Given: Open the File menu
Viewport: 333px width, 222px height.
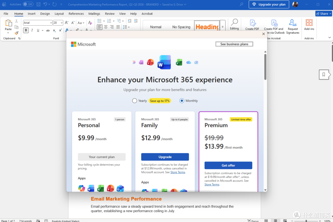Looking at the screenshot, I should [6, 14].
